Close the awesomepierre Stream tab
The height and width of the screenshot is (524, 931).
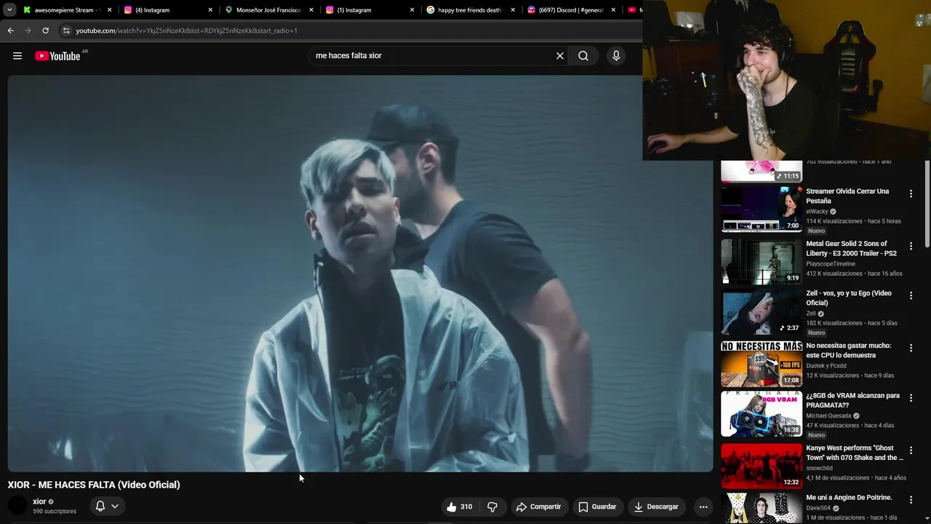(110, 10)
